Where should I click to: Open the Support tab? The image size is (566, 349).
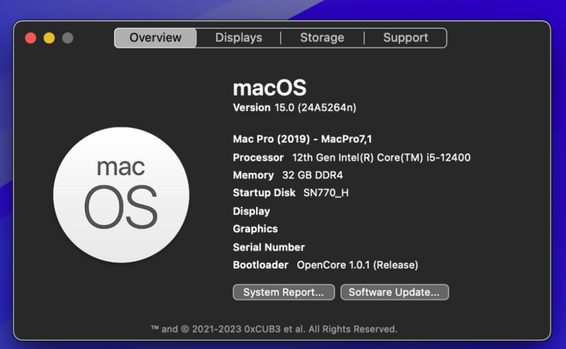point(405,38)
